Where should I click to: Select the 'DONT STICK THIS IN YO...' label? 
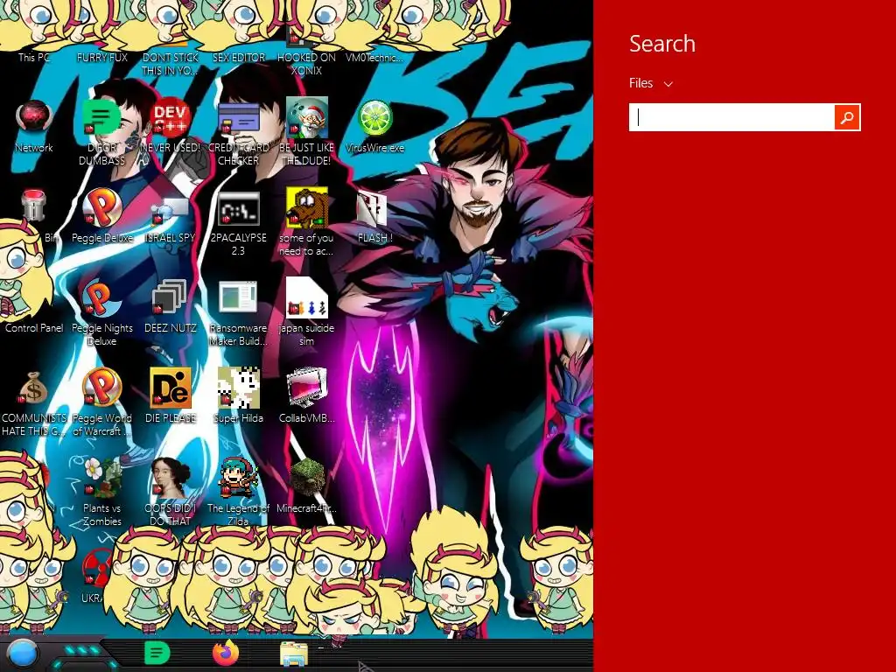tap(171, 64)
